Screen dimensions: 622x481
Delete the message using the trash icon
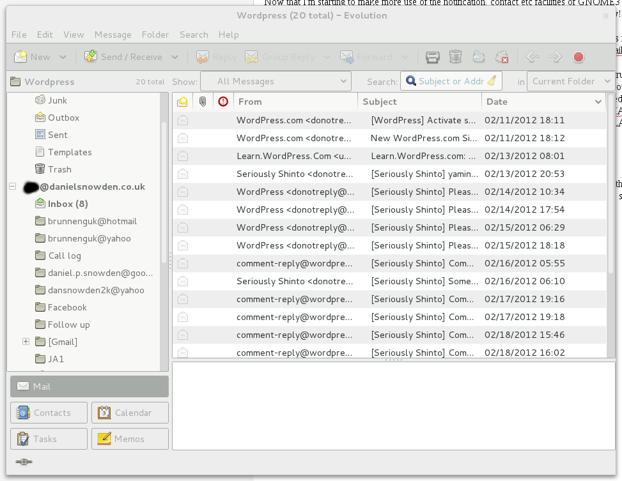455,57
